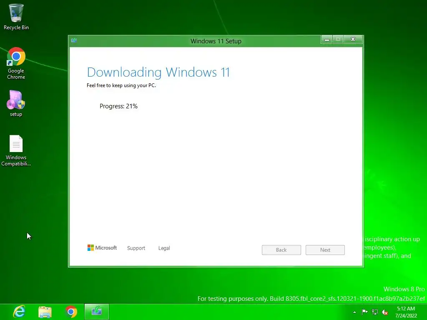Click the muted volume tray icon
Screen dimensions: 427x320
385,312
